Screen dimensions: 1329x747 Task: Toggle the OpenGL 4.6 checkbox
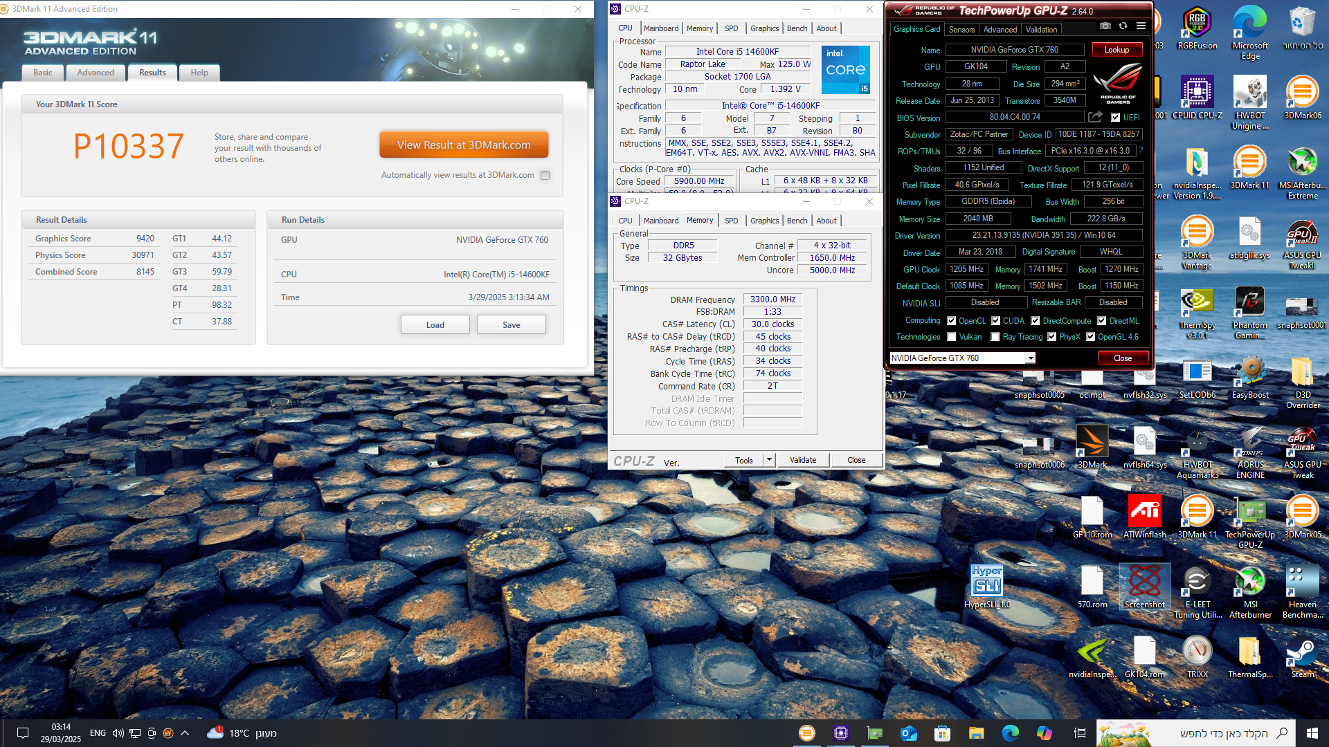click(x=1091, y=337)
